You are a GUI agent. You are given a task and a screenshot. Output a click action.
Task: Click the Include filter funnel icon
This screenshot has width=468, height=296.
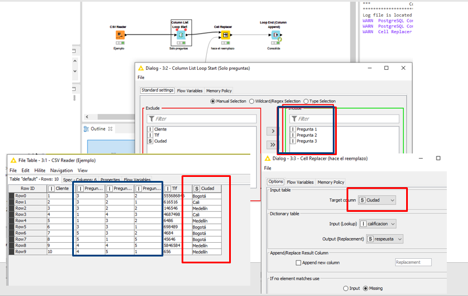click(294, 119)
